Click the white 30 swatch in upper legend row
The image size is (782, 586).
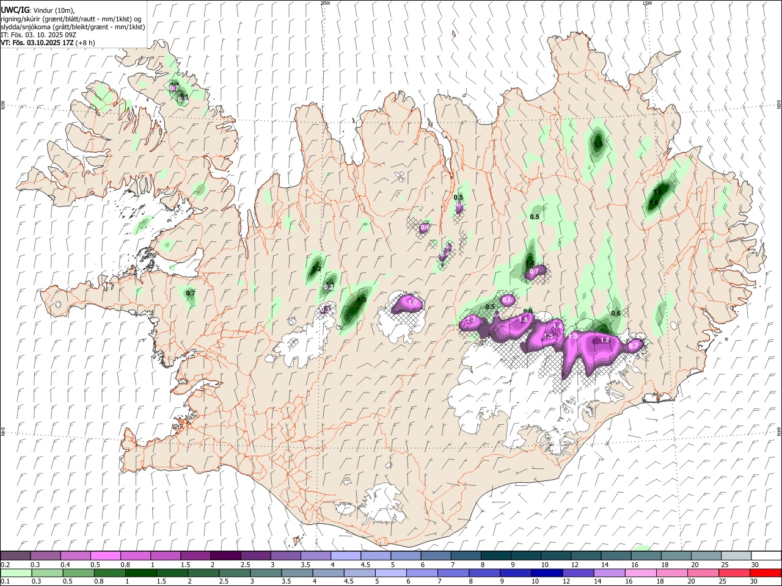tap(766, 556)
